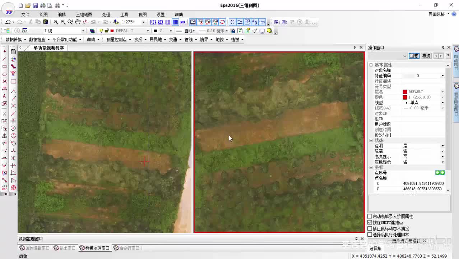Tick 选择后执行处理脚本 checkbox

(370, 235)
